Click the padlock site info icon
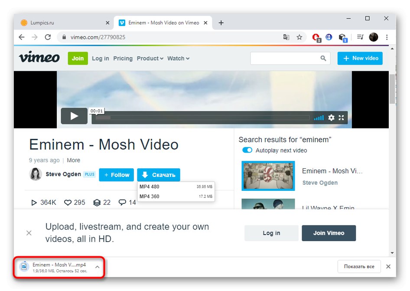Image resolution: width=410 pixels, height=291 pixels. pos(64,37)
